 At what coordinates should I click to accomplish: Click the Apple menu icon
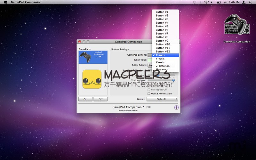[x=5, y=2]
